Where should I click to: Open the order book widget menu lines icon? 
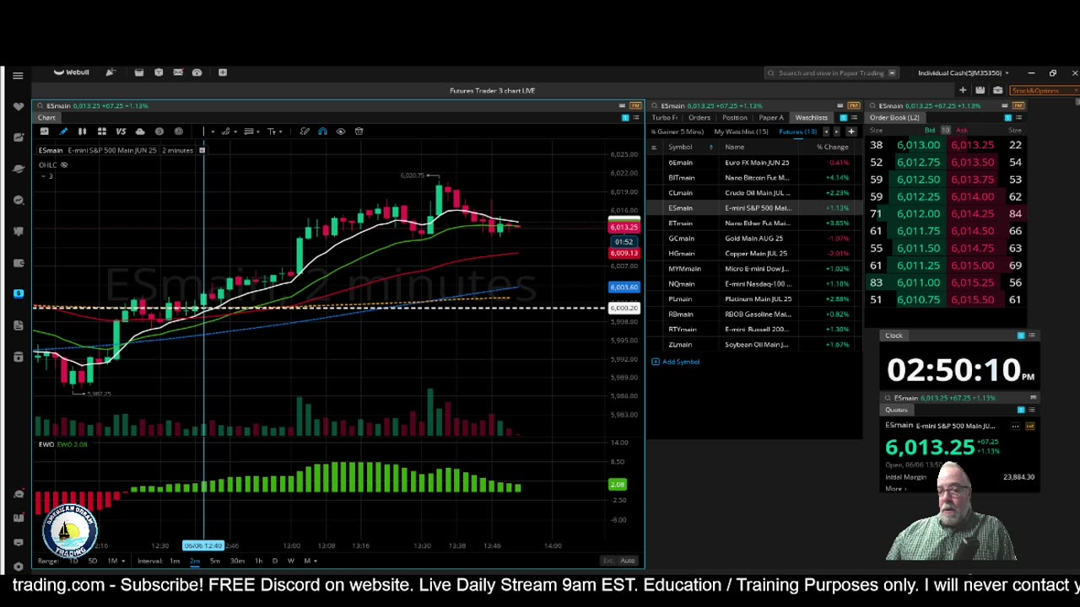(x=1018, y=118)
